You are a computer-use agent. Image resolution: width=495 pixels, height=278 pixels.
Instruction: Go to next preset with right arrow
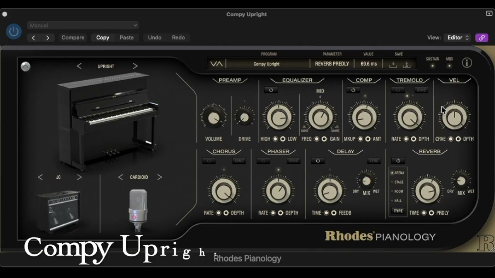(48, 37)
